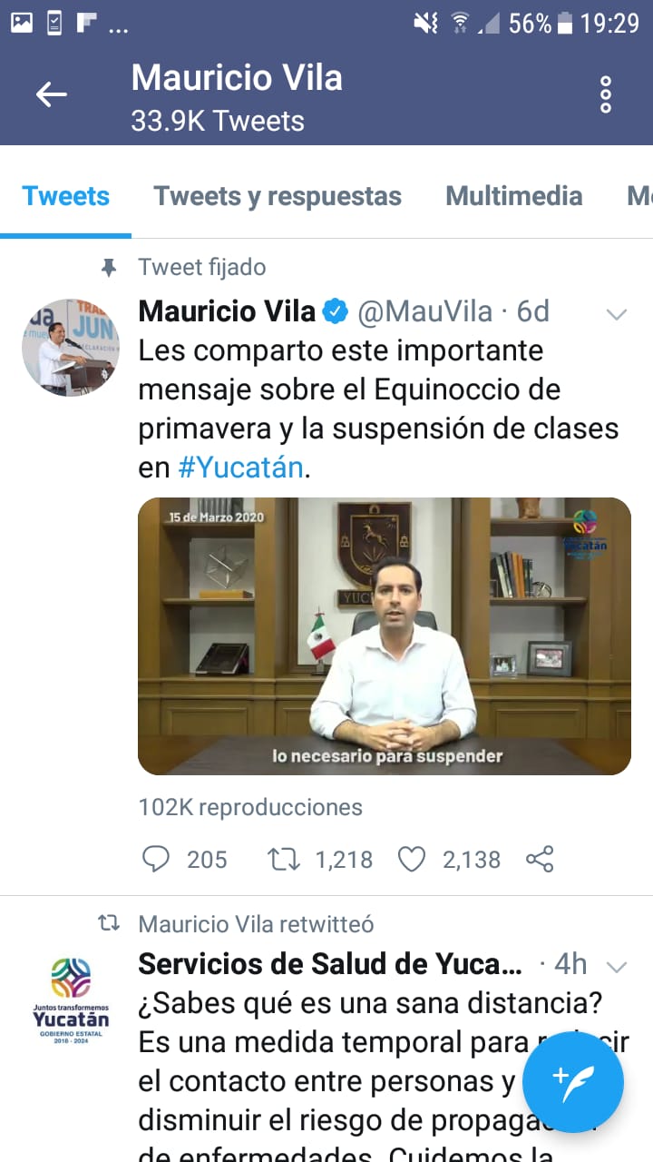Switch to Tweets y respuestas tab
The image size is (653, 1162).
coord(278,196)
